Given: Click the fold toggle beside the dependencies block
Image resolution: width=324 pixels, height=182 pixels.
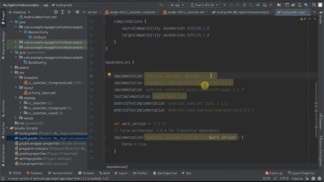Looking at the screenshot, I should [104, 62].
